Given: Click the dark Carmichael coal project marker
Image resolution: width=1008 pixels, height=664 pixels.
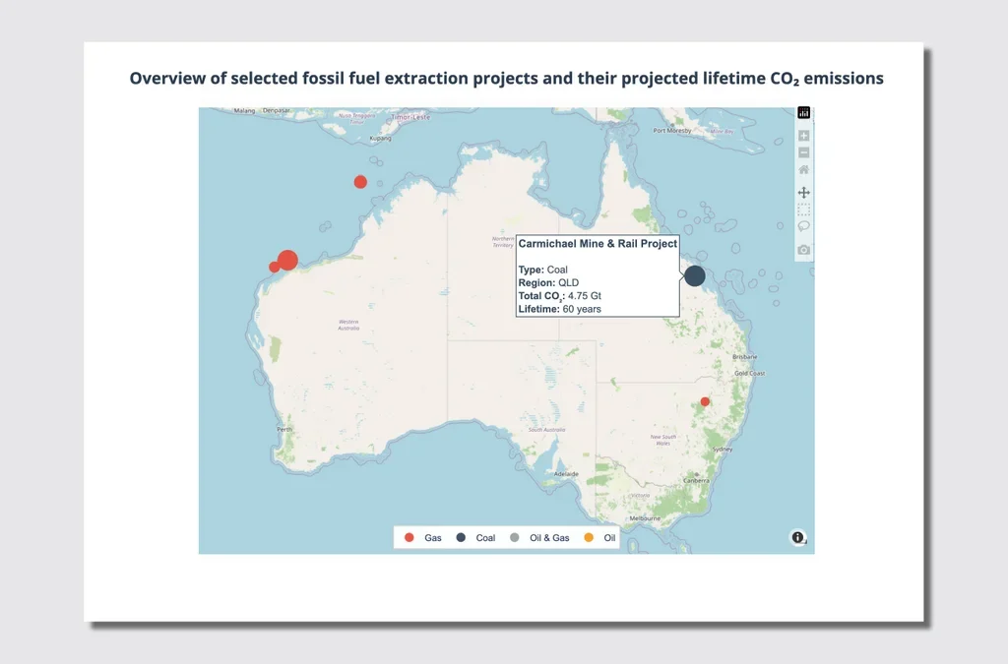Looking at the screenshot, I should 694,276.
